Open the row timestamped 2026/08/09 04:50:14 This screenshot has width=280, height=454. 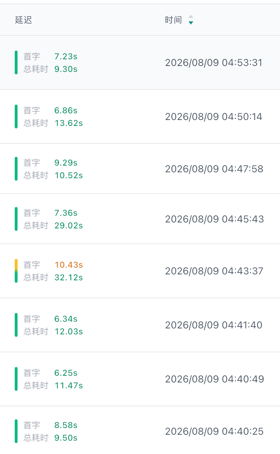(140, 116)
